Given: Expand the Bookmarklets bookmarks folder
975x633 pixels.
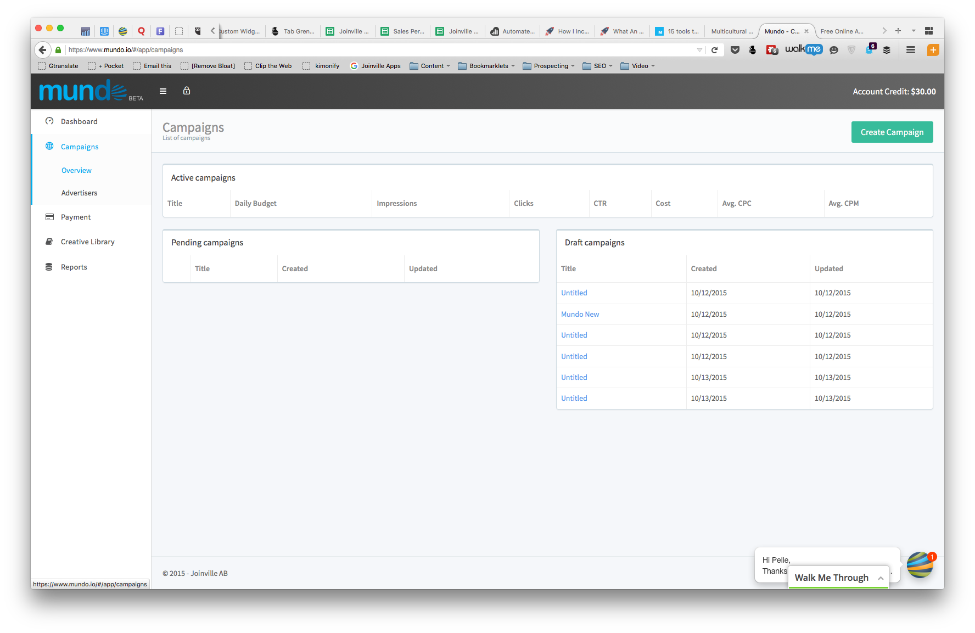Looking at the screenshot, I should (486, 66).
